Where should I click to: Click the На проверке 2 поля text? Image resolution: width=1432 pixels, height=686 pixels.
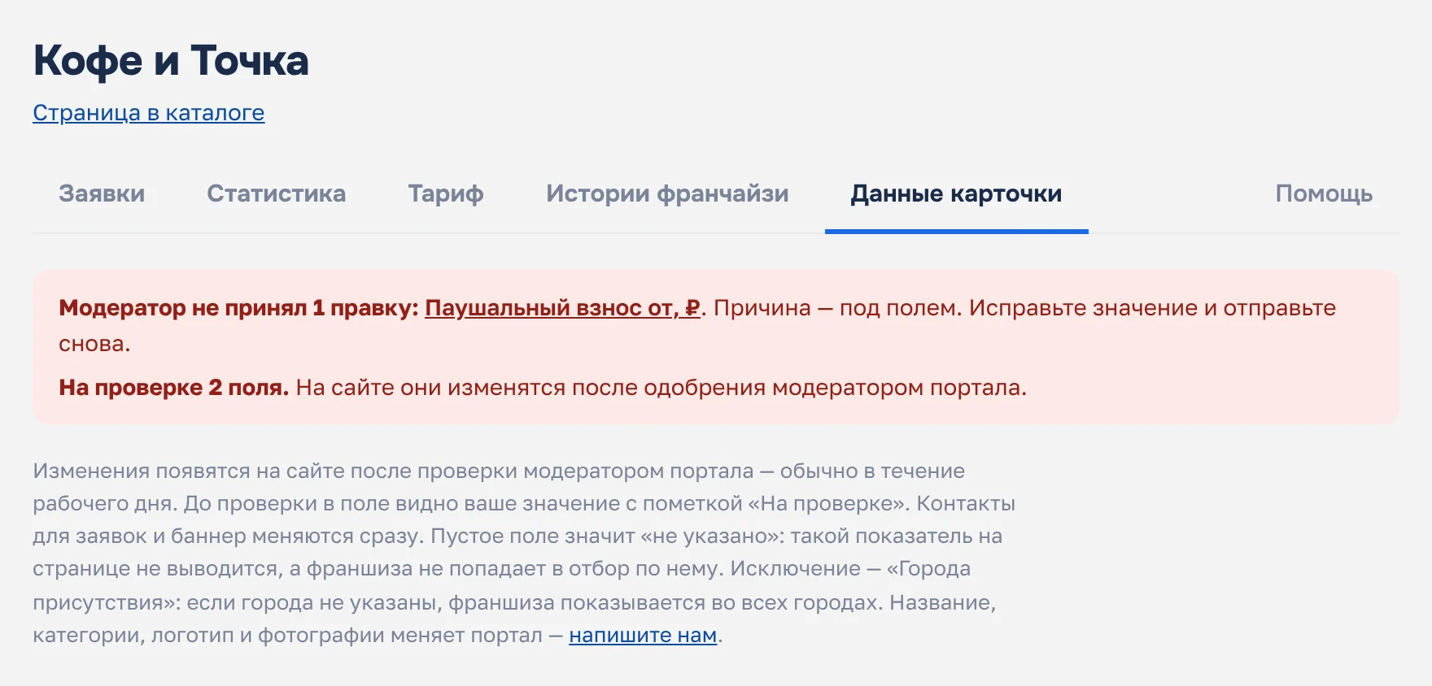click(173, 388)
